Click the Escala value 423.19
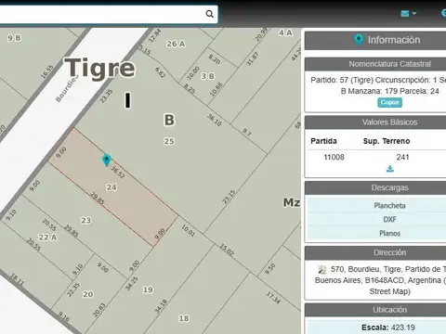The height and width of the screenshot is (334, 446). (x=403, y=328)
